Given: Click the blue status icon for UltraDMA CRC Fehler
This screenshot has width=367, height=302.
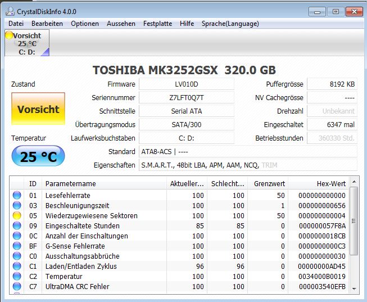Looking at the screenshot, I should [x=17, y=286].
